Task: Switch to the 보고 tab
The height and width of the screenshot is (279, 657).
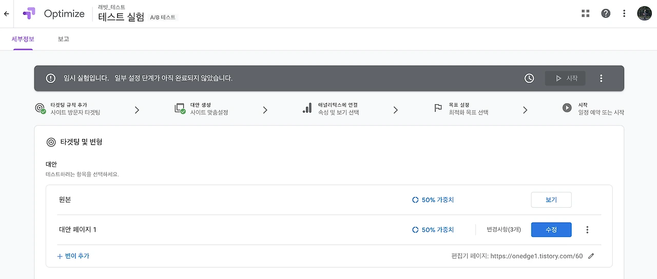Action: (x=64, y=39)
